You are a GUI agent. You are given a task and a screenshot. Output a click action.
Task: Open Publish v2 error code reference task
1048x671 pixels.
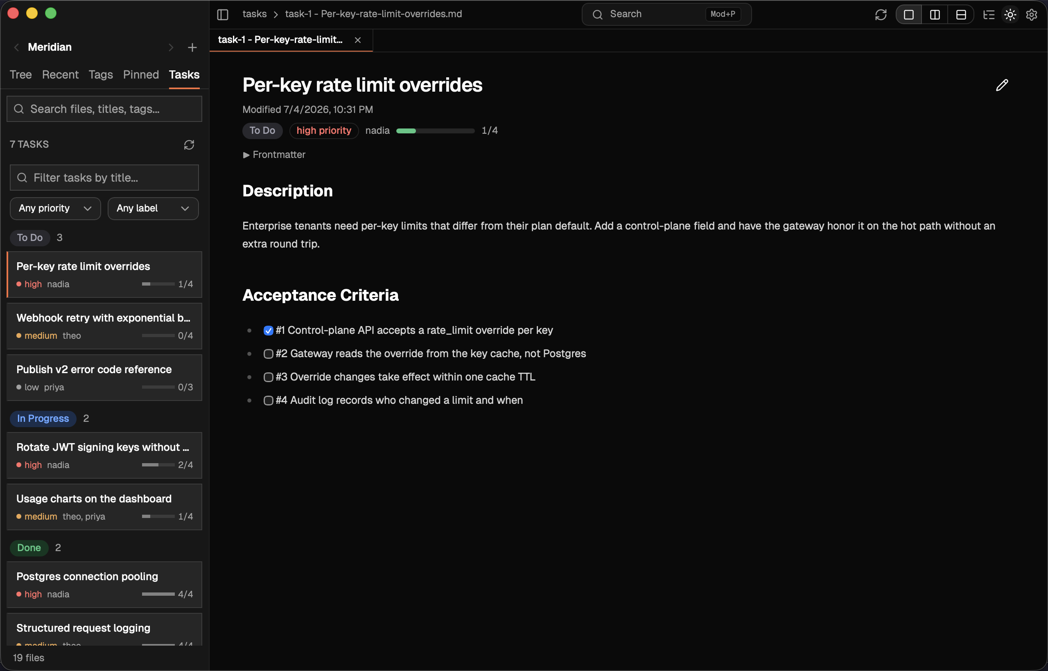pos(105,378)
